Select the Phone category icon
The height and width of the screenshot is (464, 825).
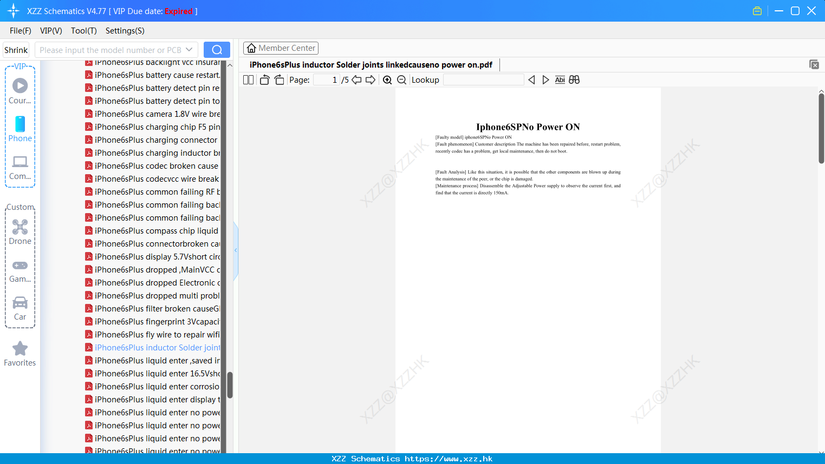[x=20, y=129]
